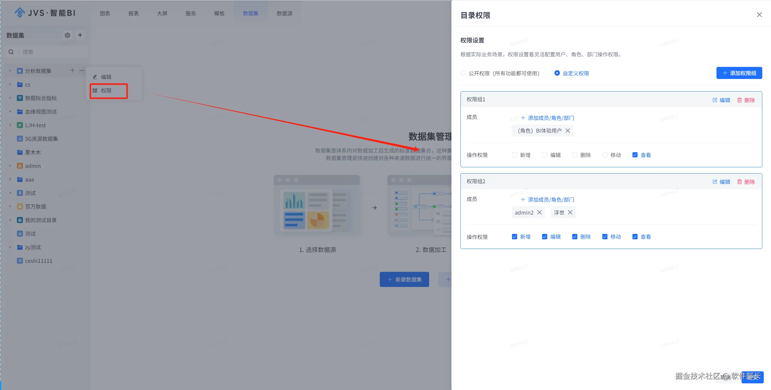Click the 添加权限组 button
Screen dimensions: 771x390
click(739, 73)
